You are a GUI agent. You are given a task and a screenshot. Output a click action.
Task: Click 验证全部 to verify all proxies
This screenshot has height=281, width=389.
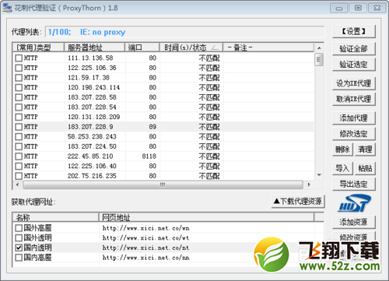tap(354, 49)
